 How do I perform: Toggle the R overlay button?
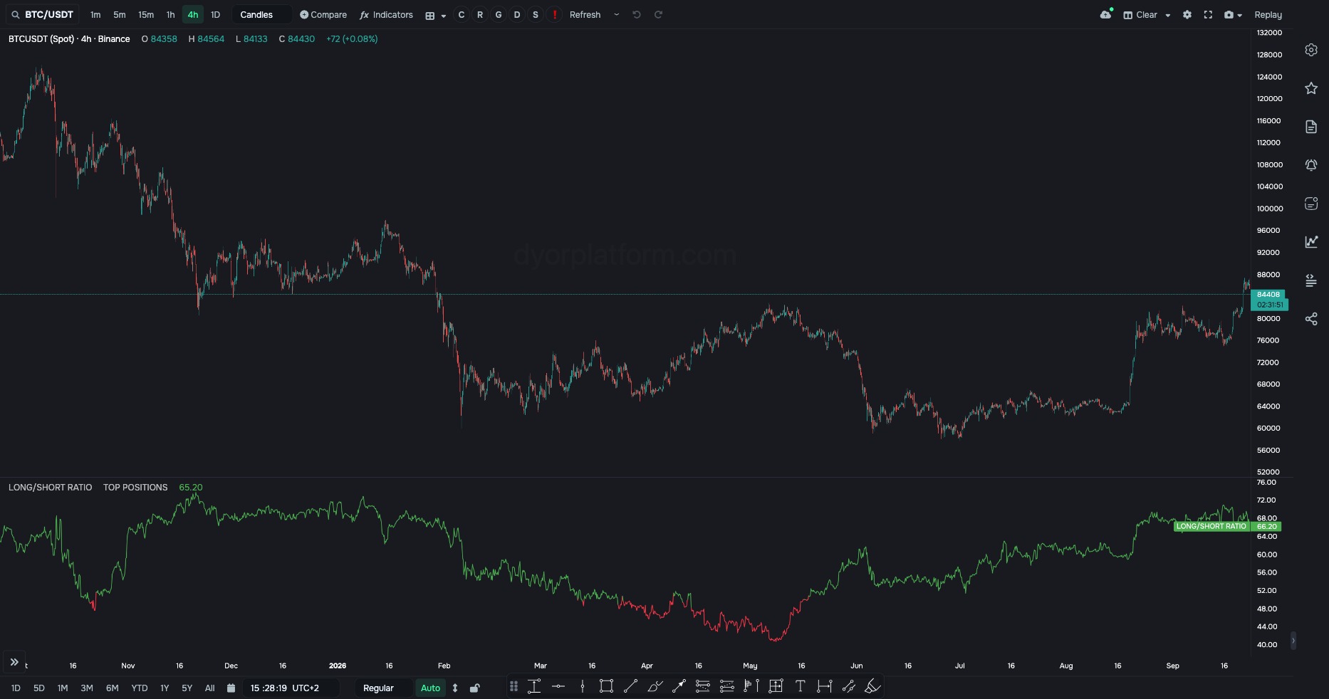[x=480, y=14]
